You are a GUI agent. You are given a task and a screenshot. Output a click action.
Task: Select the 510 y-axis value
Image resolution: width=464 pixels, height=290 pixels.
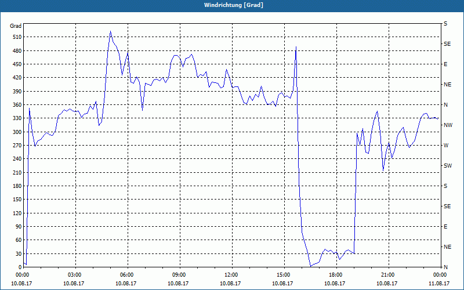17,37
